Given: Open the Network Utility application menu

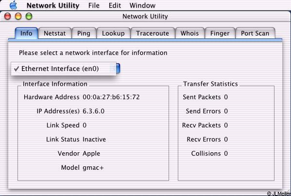Looking at the screenshot, I should 53,5.
